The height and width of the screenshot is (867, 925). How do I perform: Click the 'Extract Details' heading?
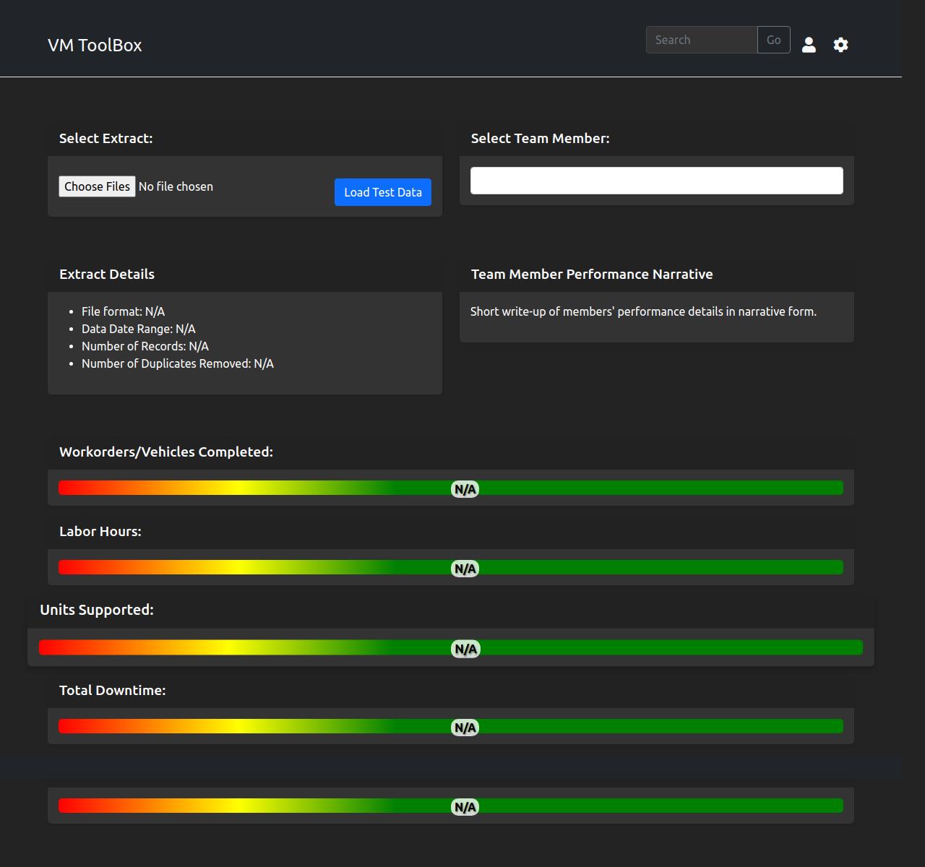tap(107, 274)
